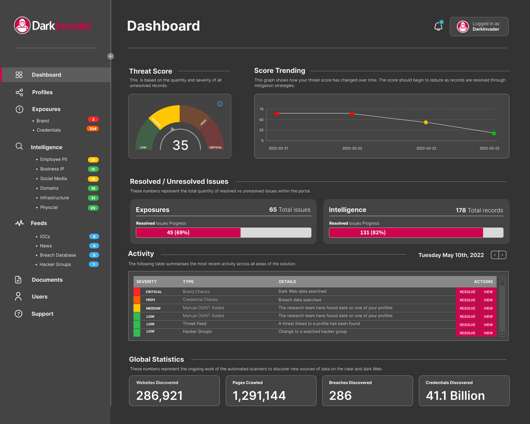Go to next activity date
Image resolution: width=530 pixels, height=424 pixels.
click(503, 255)
